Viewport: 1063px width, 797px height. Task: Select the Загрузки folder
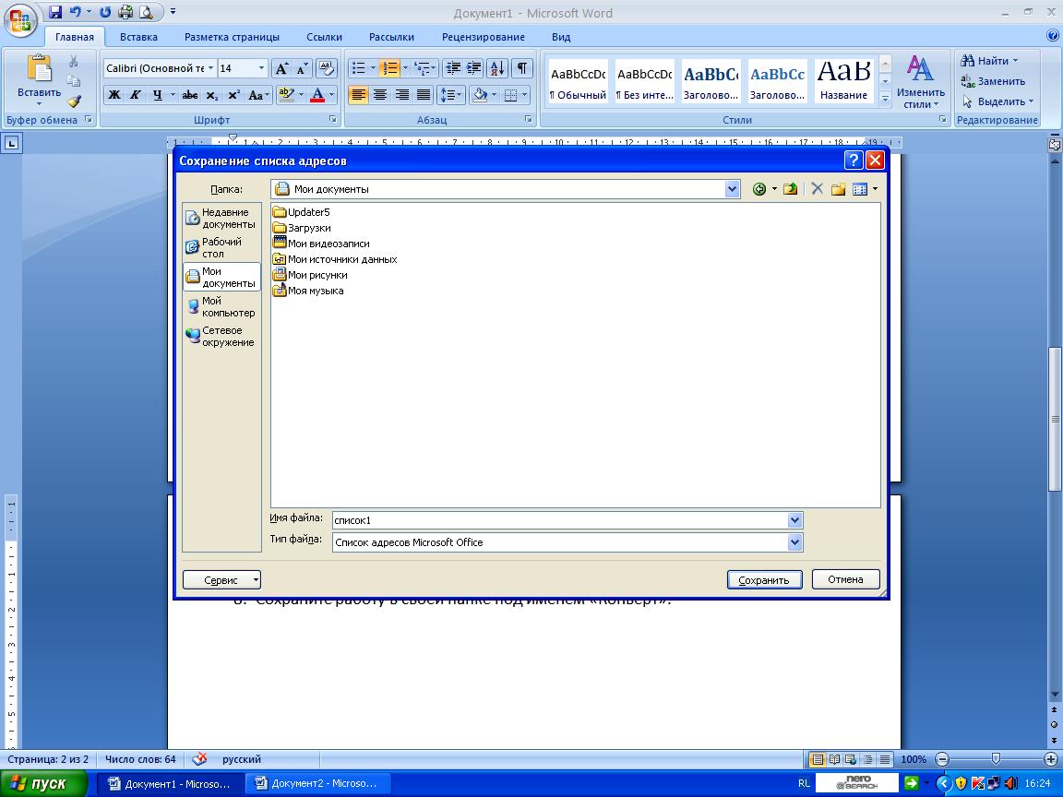click(302, 228)
